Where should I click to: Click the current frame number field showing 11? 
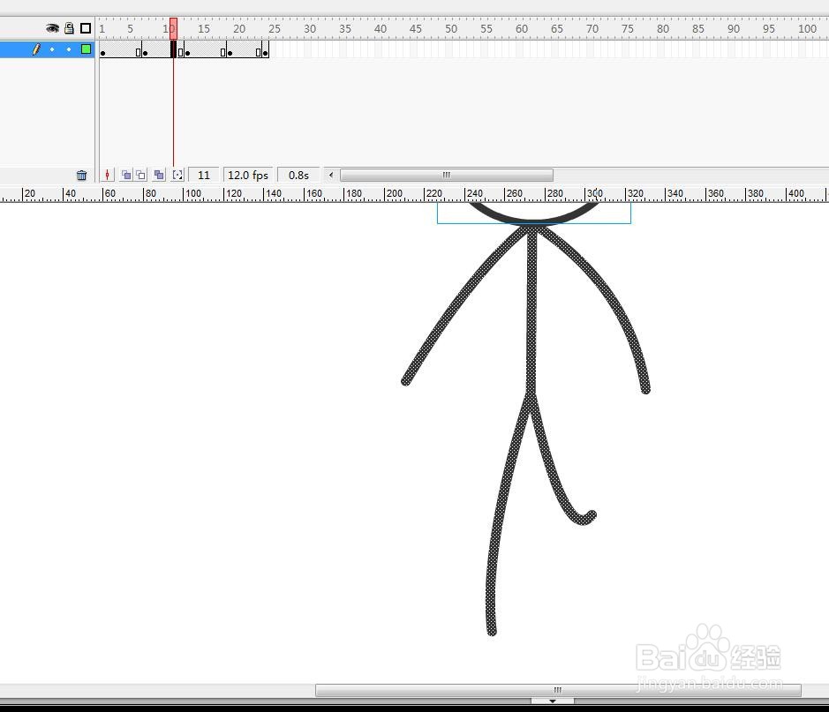coord(204,175)
